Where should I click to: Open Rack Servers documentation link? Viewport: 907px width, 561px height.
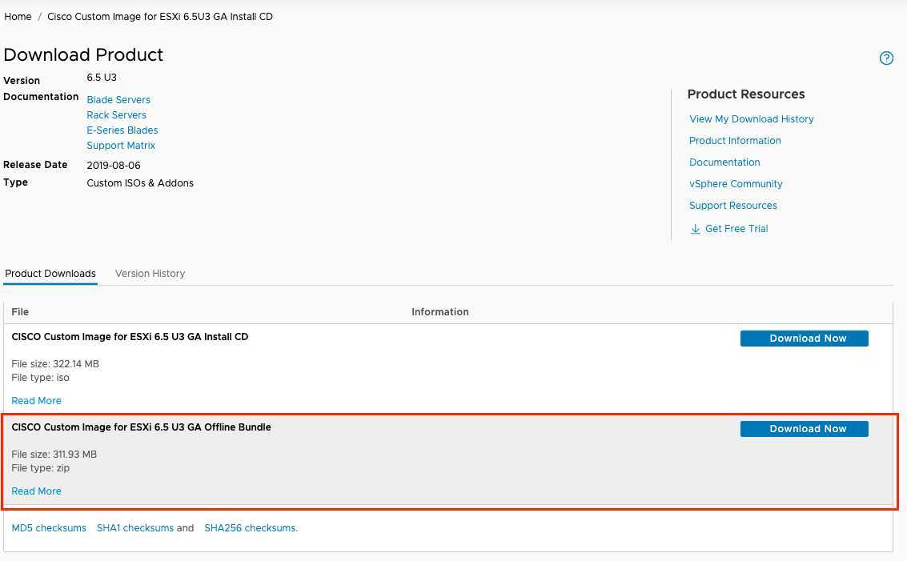[116, 115]
